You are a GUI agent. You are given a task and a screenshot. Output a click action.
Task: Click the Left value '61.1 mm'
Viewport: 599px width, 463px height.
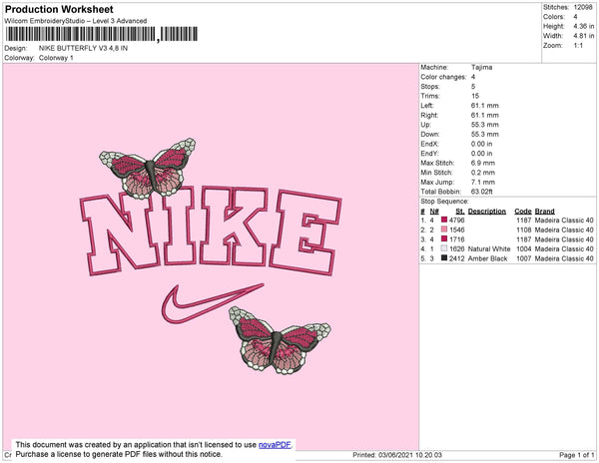point(485,106)
